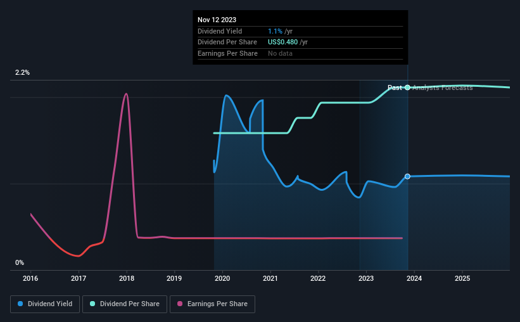520x322 pixels.
Task: Click the Nov 12 2023 tooltip date
Action: pos(217,20)
